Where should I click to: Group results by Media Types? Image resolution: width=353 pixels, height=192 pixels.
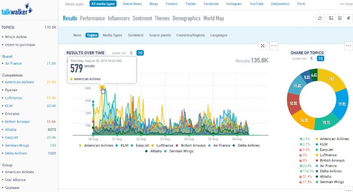[x=112, y=36]
